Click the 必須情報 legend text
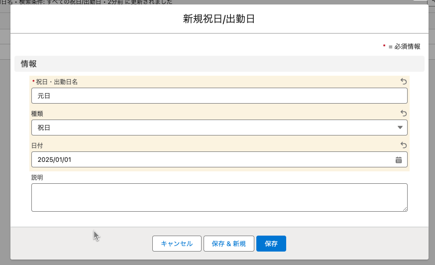This screenshot has width=435, height=265. 407,46
